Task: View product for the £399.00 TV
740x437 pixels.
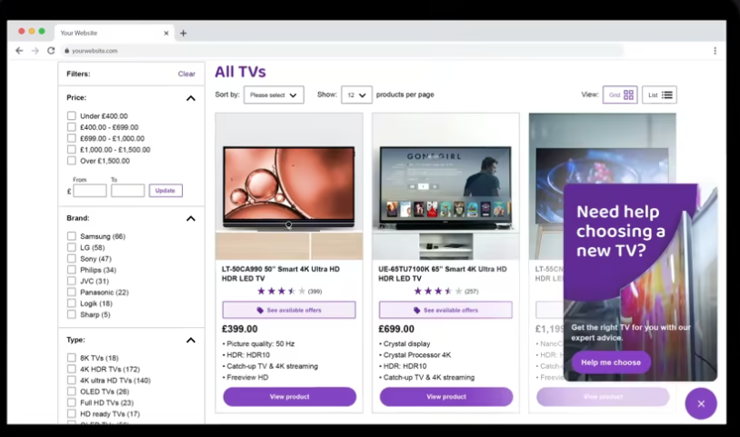Action: [x=290, y=397]
